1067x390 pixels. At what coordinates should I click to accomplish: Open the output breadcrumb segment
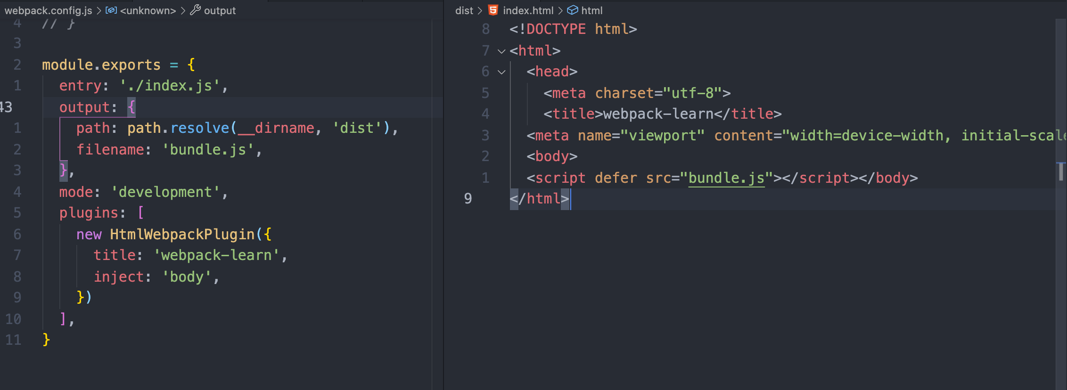(220, 10)
